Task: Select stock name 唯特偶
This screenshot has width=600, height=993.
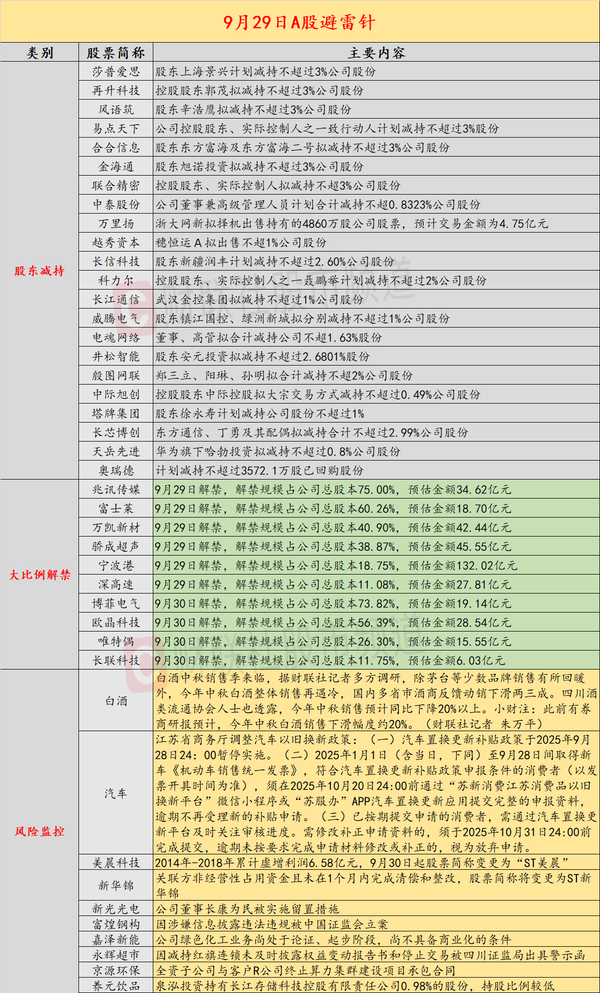Action: coord(116,641)
